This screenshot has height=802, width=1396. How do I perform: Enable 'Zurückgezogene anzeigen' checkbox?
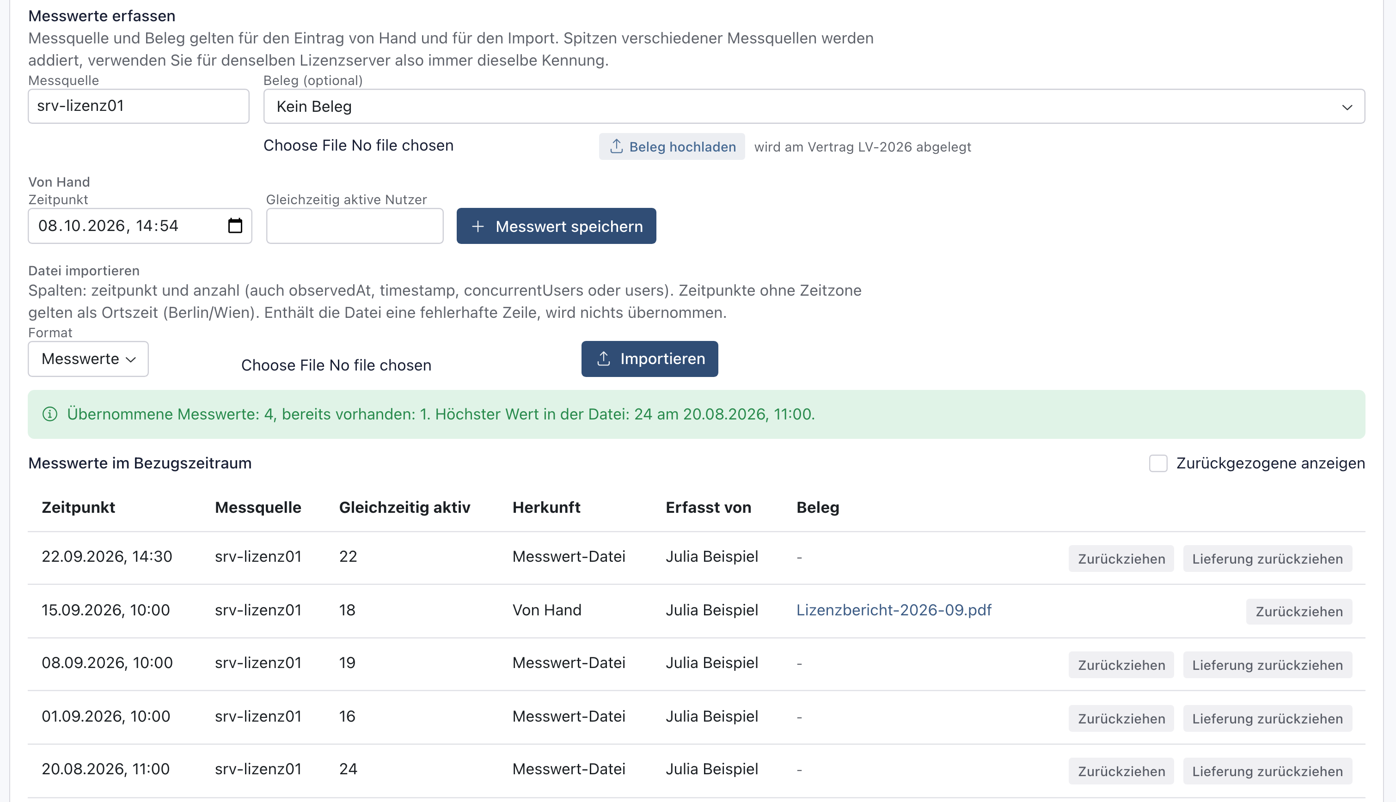(x=1158, y=463)
